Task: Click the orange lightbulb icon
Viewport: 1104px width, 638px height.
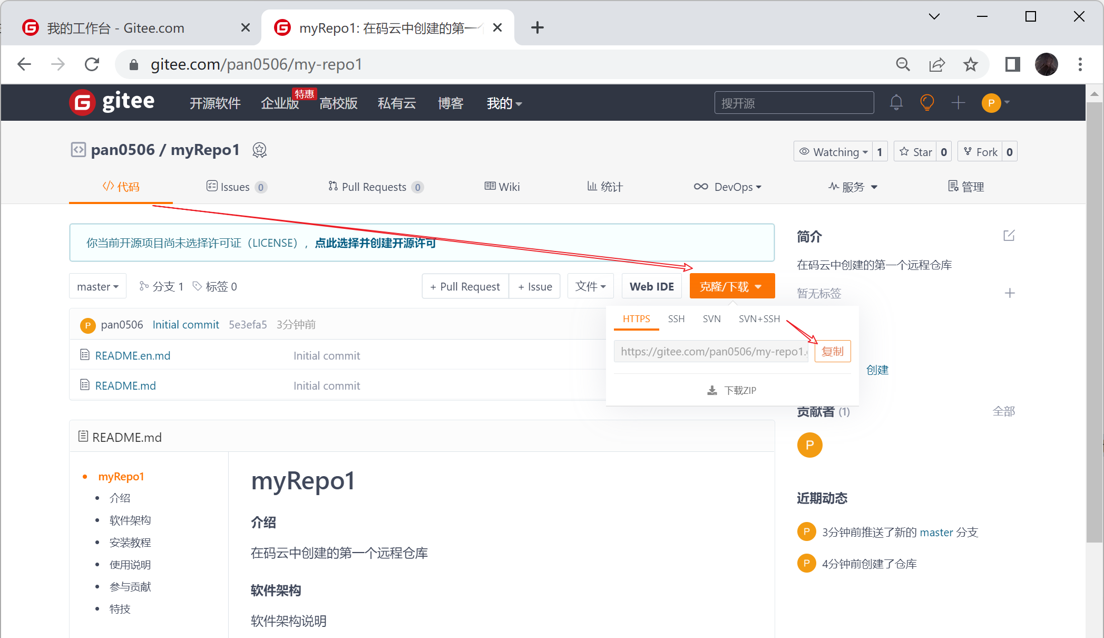Action: point(927,102)
